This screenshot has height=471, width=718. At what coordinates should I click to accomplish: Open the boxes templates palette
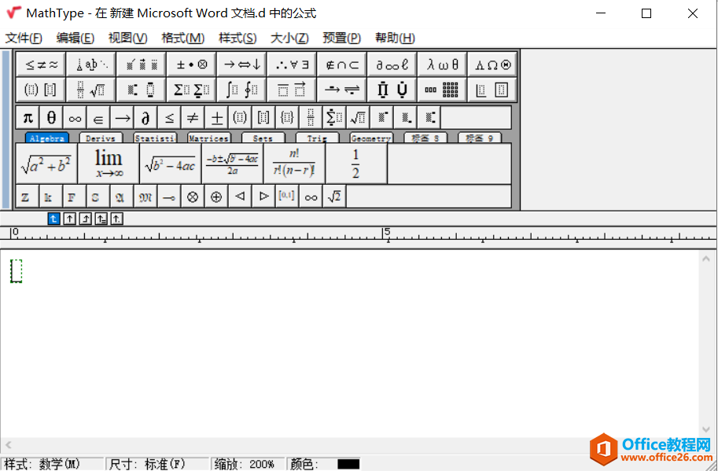pos(492,90)
